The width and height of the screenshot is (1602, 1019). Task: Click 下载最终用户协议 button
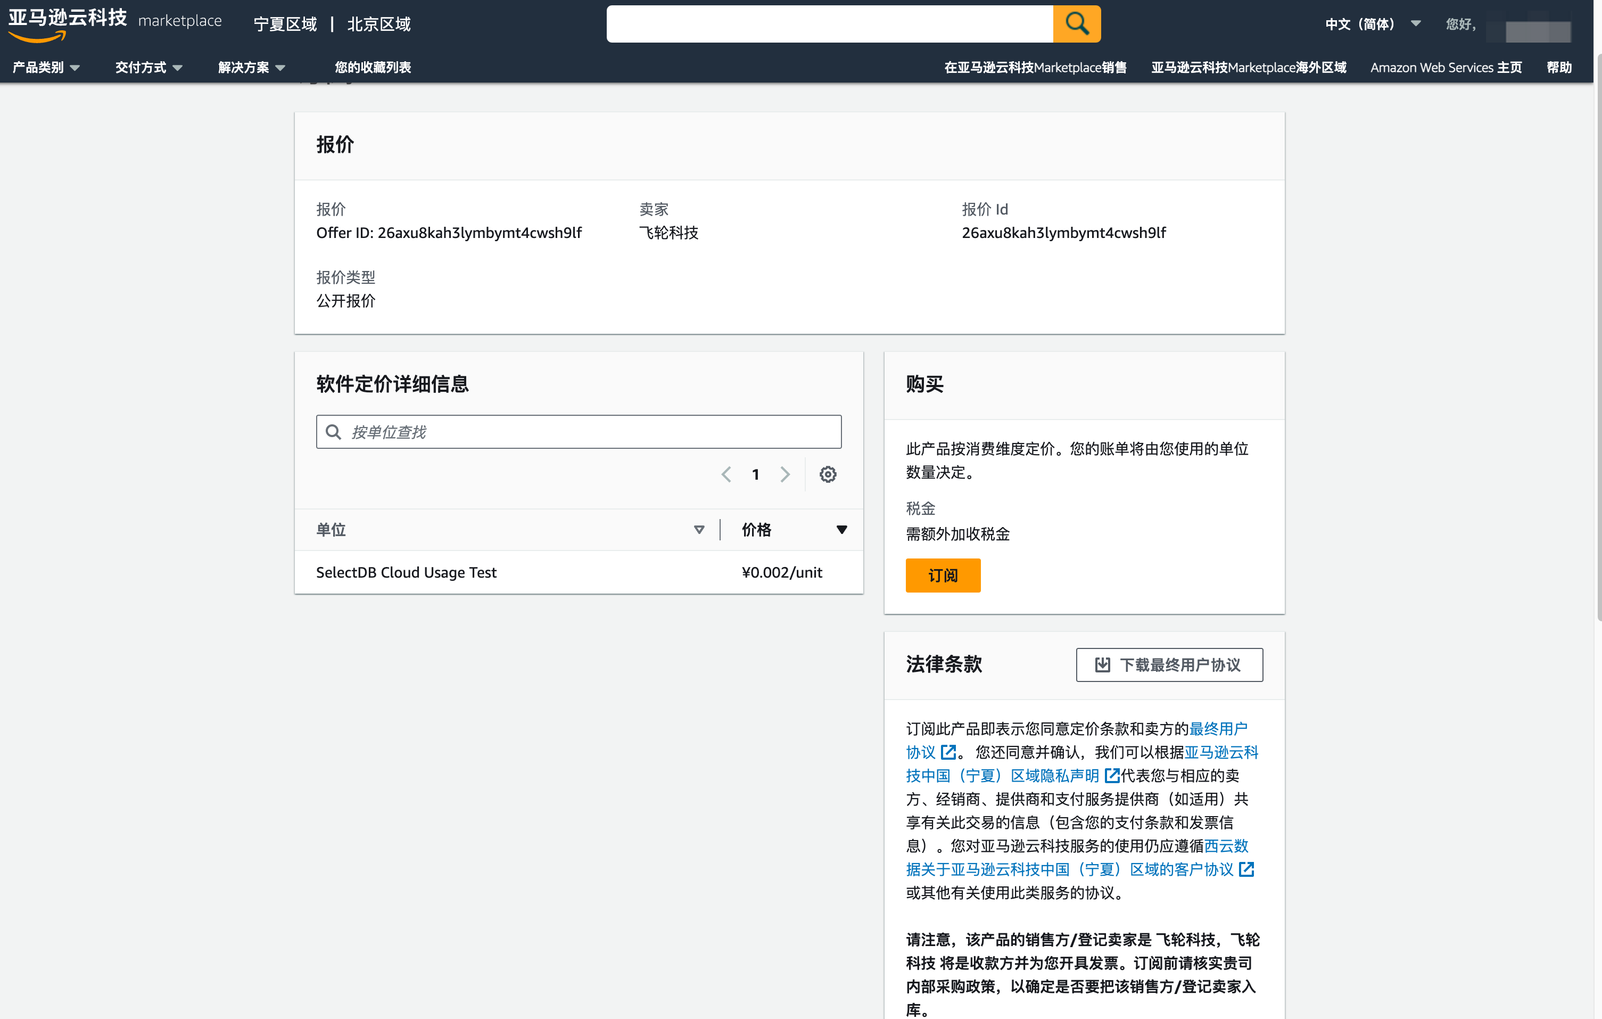coord(1169,664)
